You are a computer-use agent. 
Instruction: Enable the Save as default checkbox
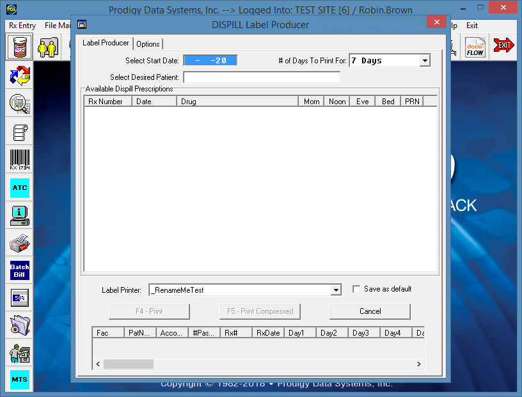point(356,290)
